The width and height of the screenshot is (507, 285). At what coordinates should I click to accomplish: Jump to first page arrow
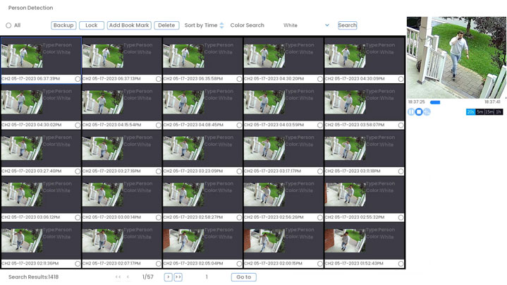point(118,277)
